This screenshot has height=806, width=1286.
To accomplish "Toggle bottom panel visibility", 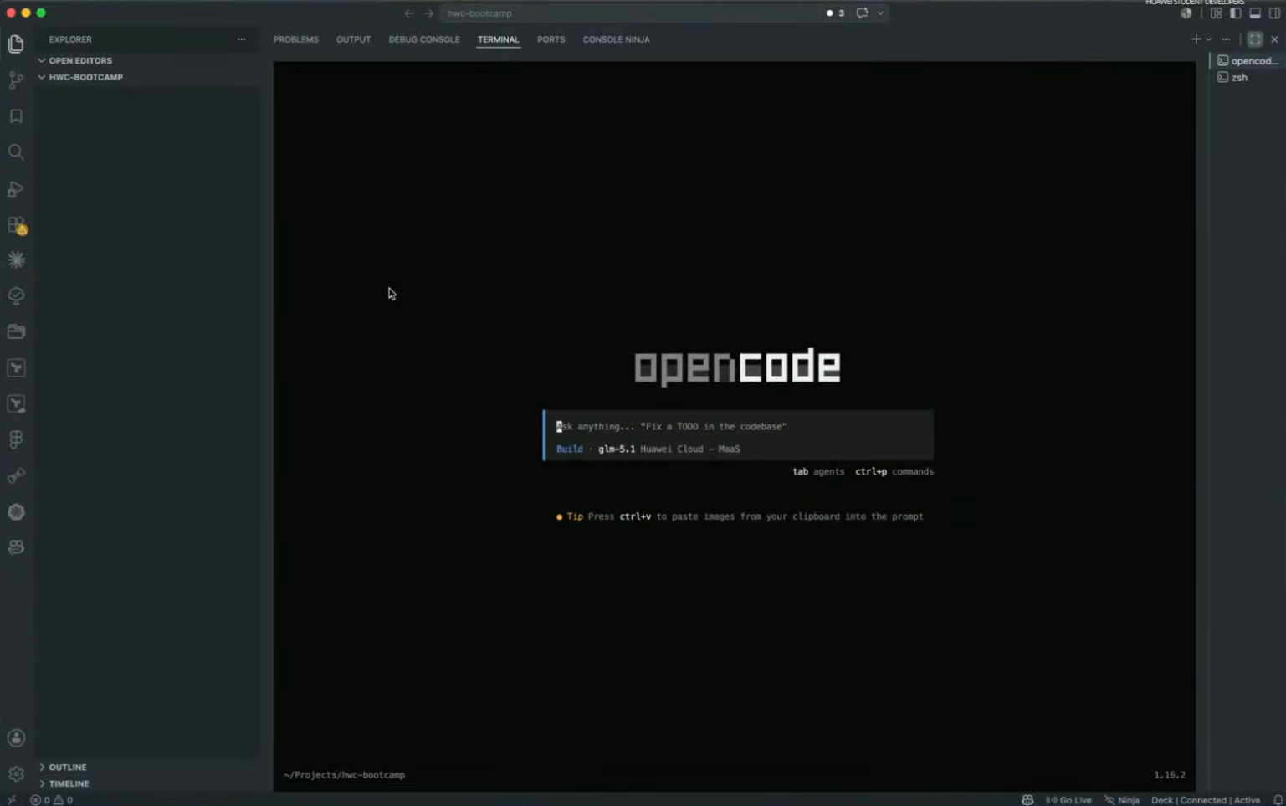I will pyautogui.click(x=1255, y=13).
